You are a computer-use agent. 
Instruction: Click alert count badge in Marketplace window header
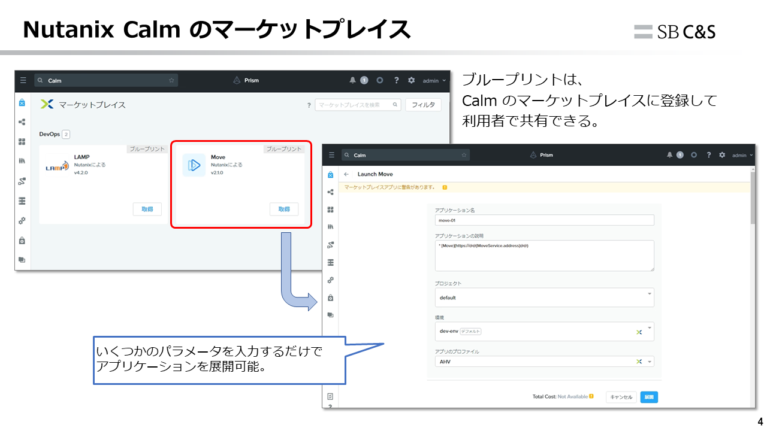point(364,80)
